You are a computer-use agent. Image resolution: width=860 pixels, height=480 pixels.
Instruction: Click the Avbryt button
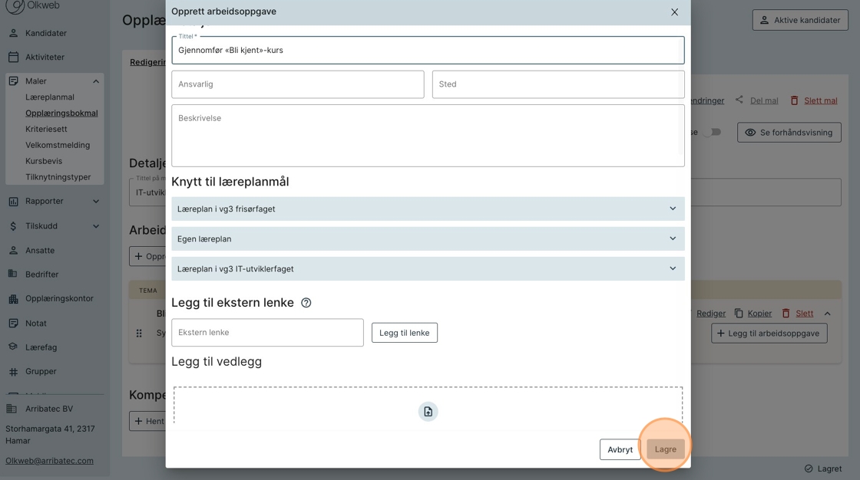620,449
